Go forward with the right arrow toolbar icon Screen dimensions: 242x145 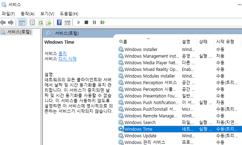(x=10, y=22)
